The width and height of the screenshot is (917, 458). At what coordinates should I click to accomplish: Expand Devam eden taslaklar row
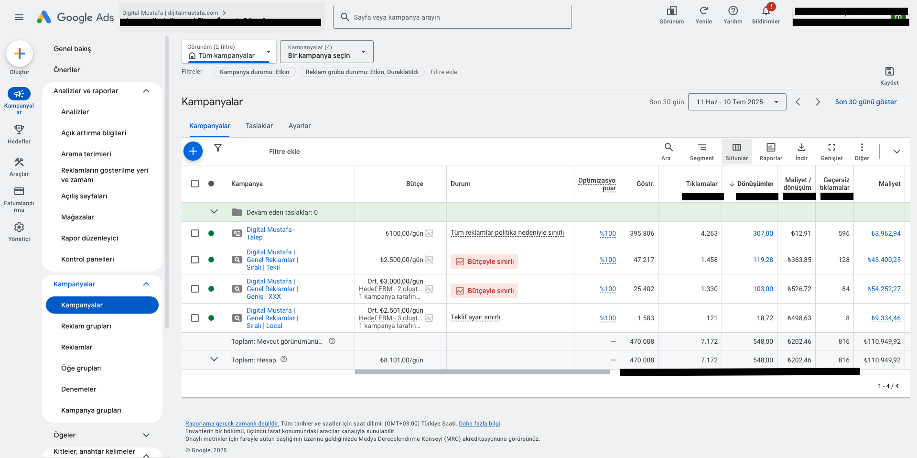pyautogui.click(x=214, y=212)
